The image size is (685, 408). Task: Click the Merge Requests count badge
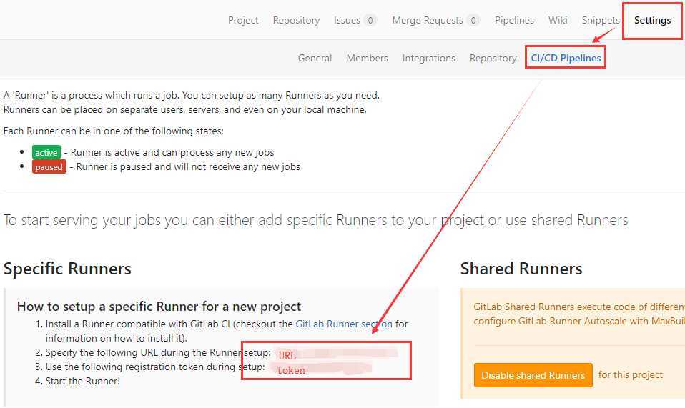click(x=473, y=21)
